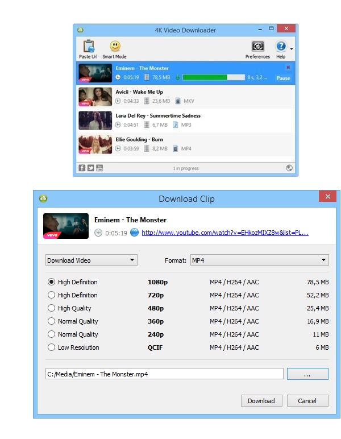Select the 1080p High Definition option
The image size is (341, 439).
52,282
